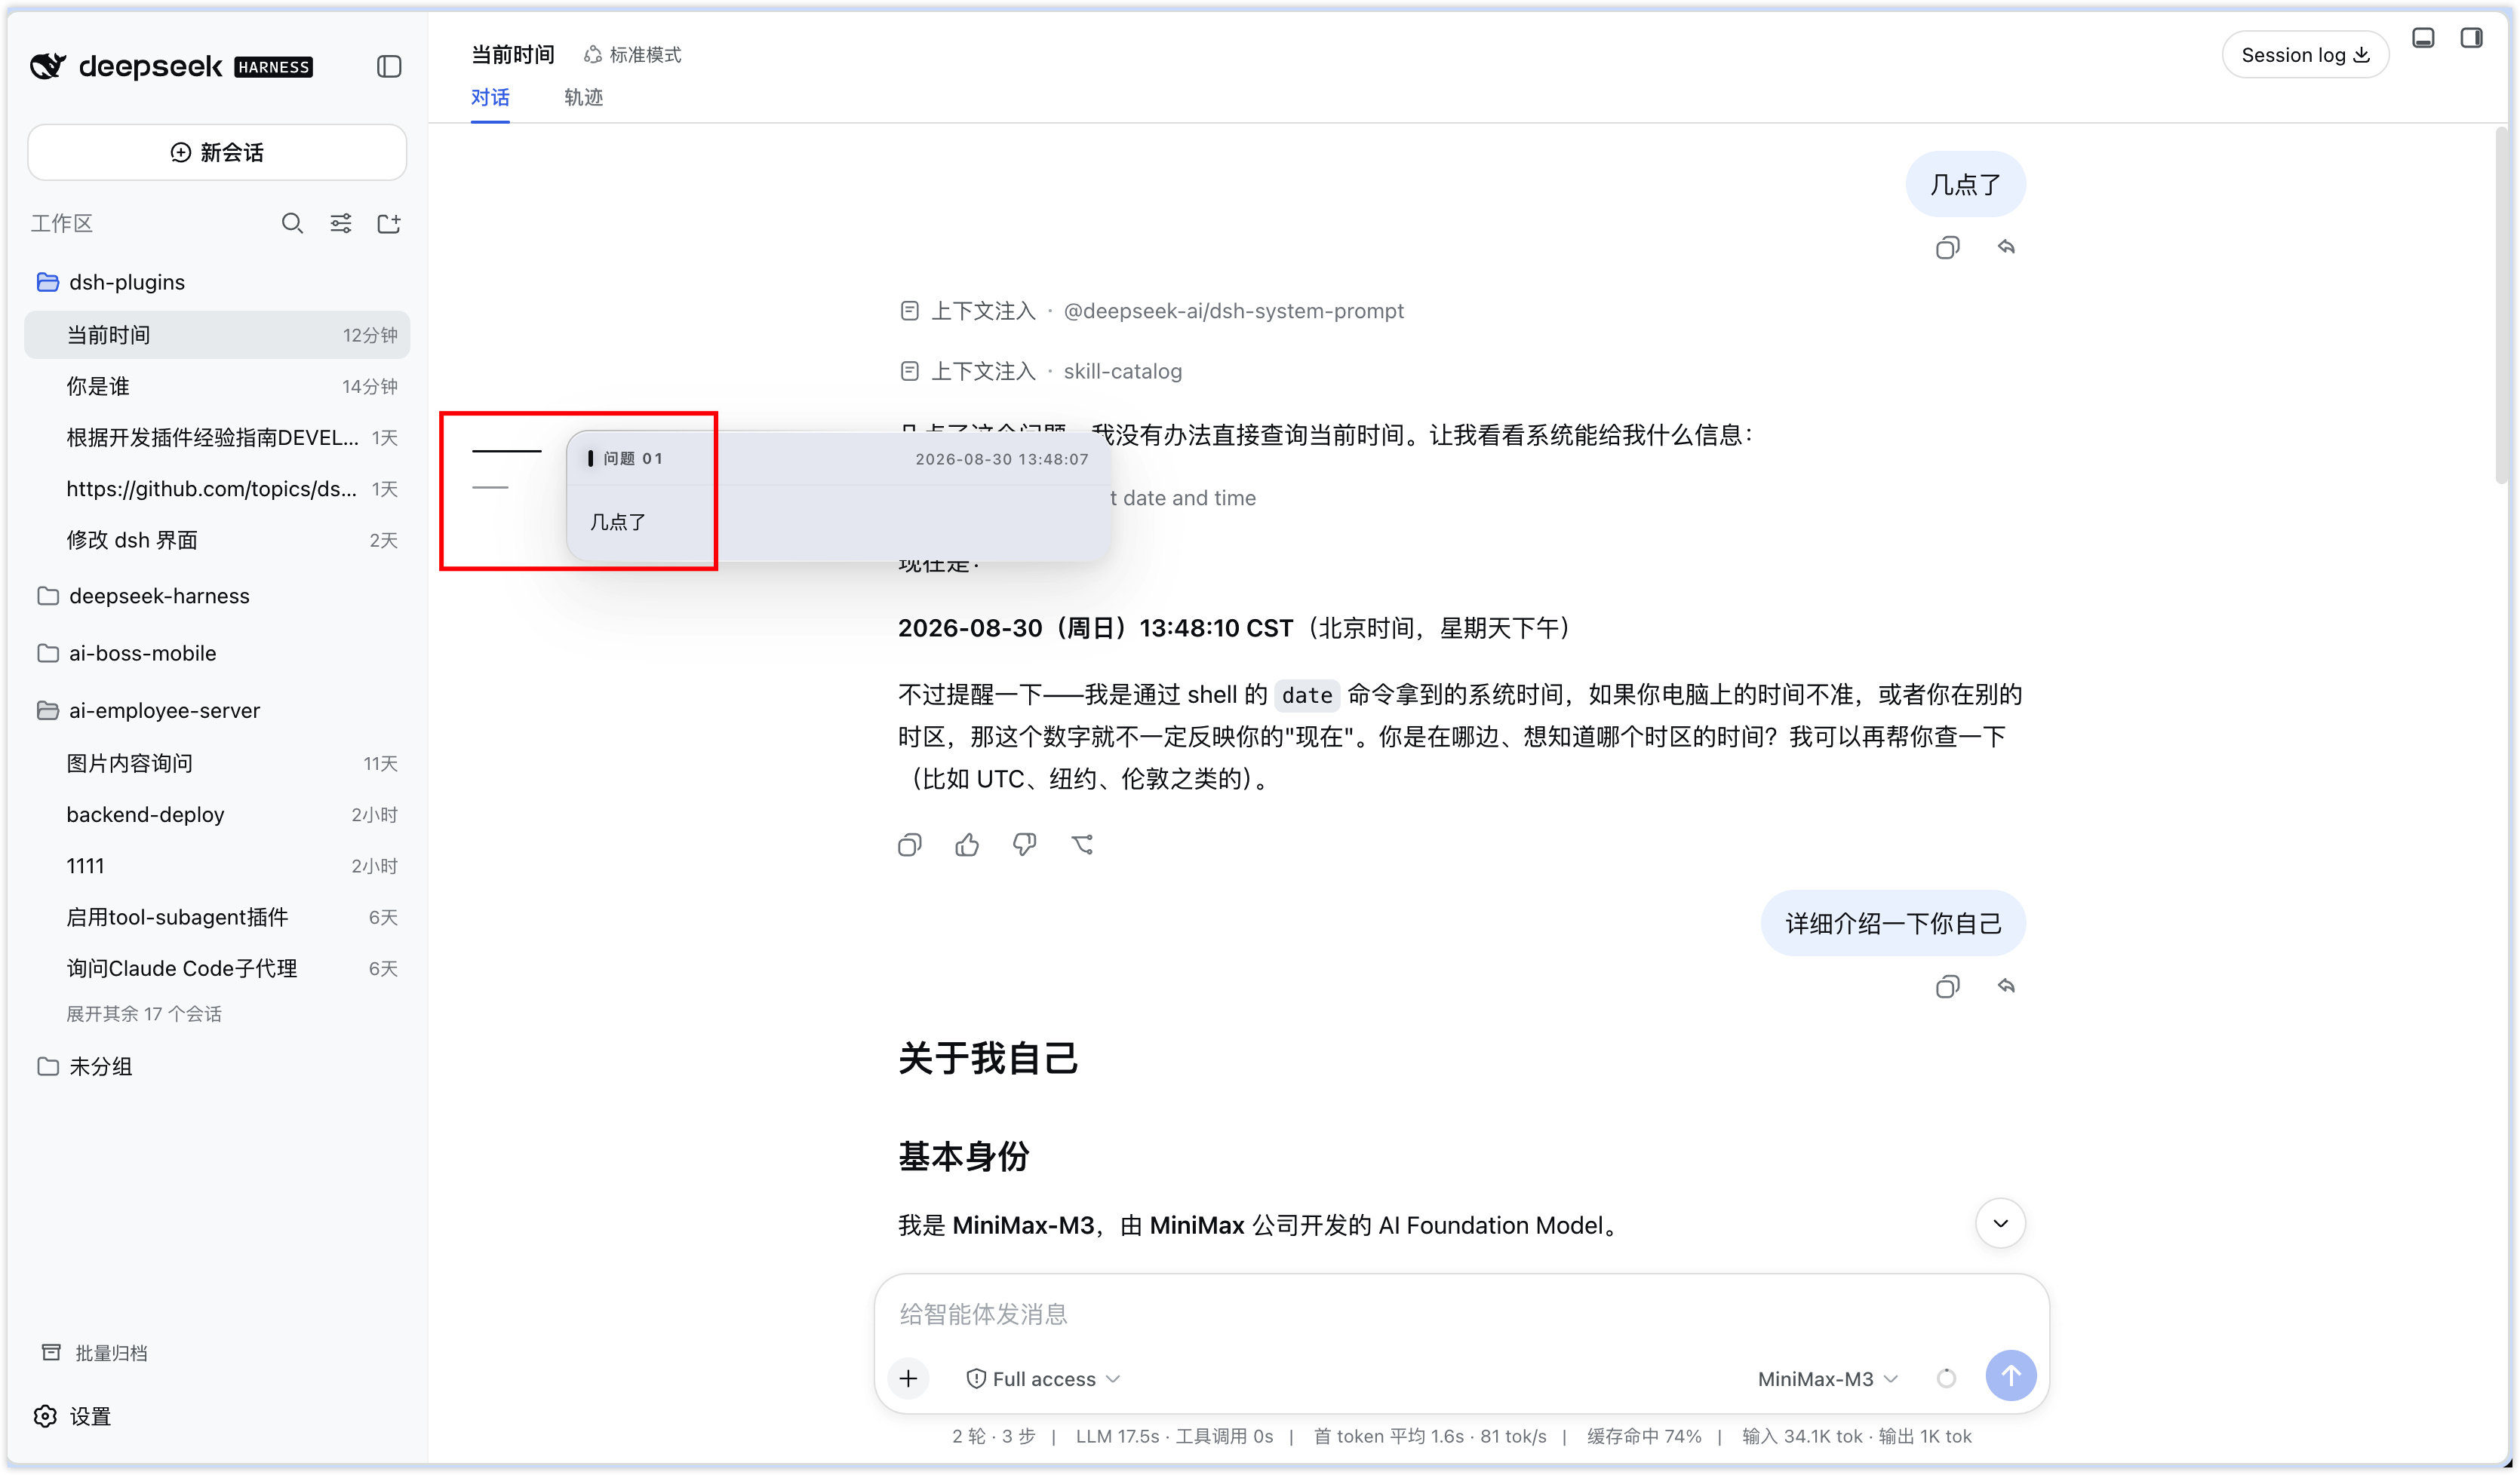Click 2 轮 · 3 步 status text
The image size is (2520, 1475).
pyautogui.click(x=993, y=1437)
